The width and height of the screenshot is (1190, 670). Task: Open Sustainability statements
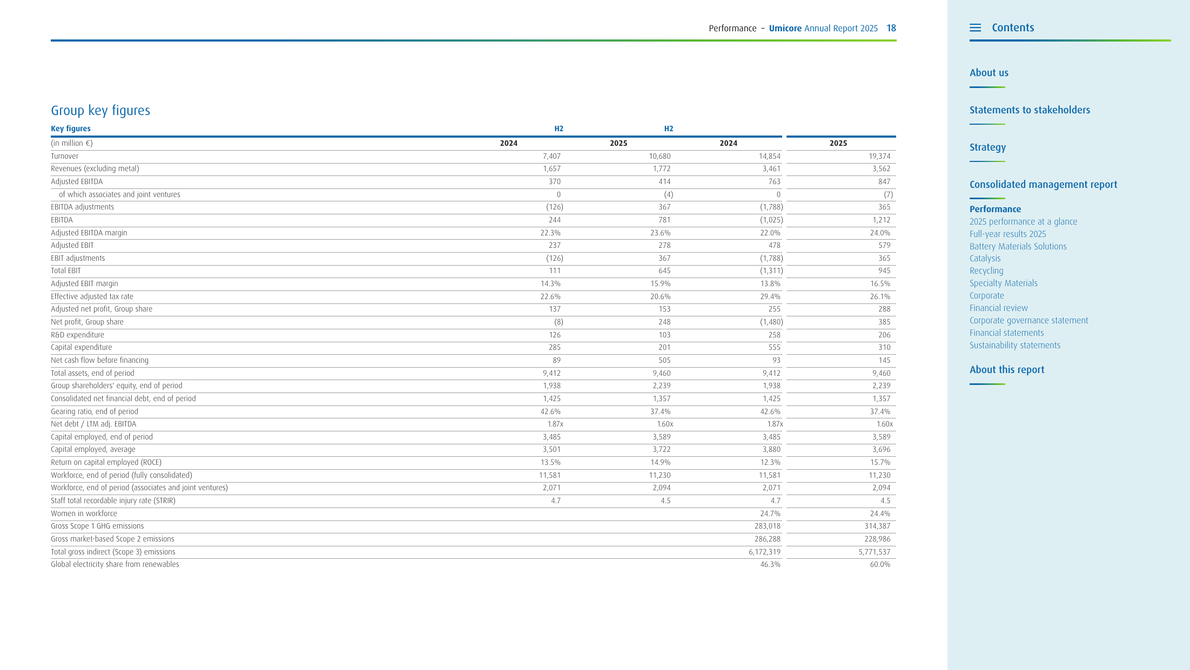1014,346
